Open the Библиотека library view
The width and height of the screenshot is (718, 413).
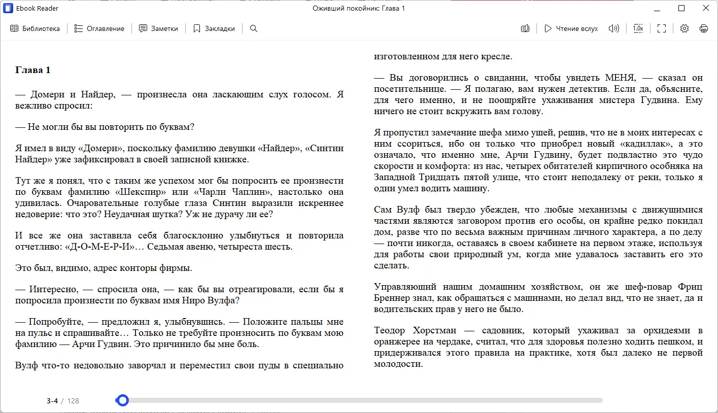[34, 28]
